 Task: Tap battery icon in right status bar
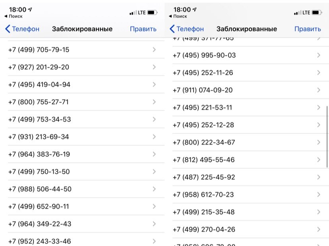[x=317, y=13]
